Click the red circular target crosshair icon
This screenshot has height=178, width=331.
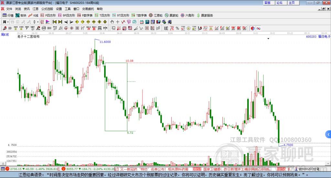click(66, 28)
